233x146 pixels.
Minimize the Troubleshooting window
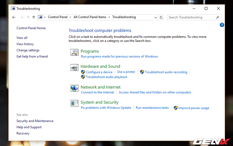click(x=194, y=8)
